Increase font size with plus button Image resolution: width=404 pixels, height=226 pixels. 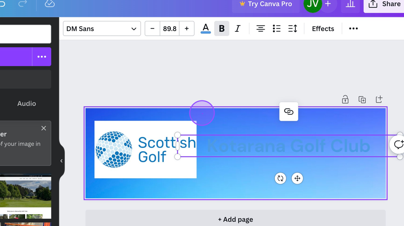click(x=186, y=29)
